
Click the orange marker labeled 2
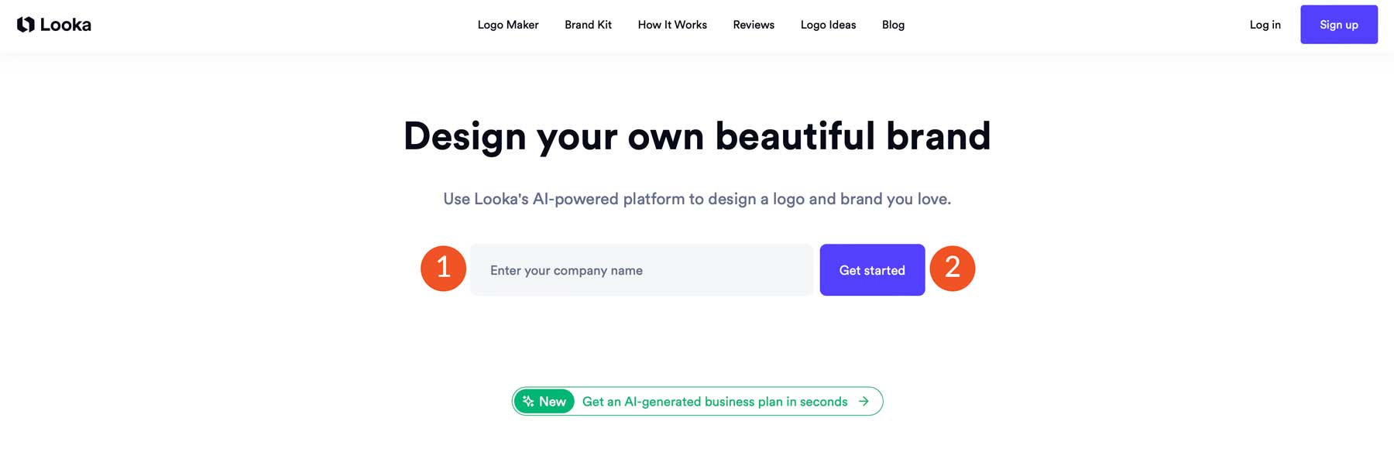click(x=953, y=268)
